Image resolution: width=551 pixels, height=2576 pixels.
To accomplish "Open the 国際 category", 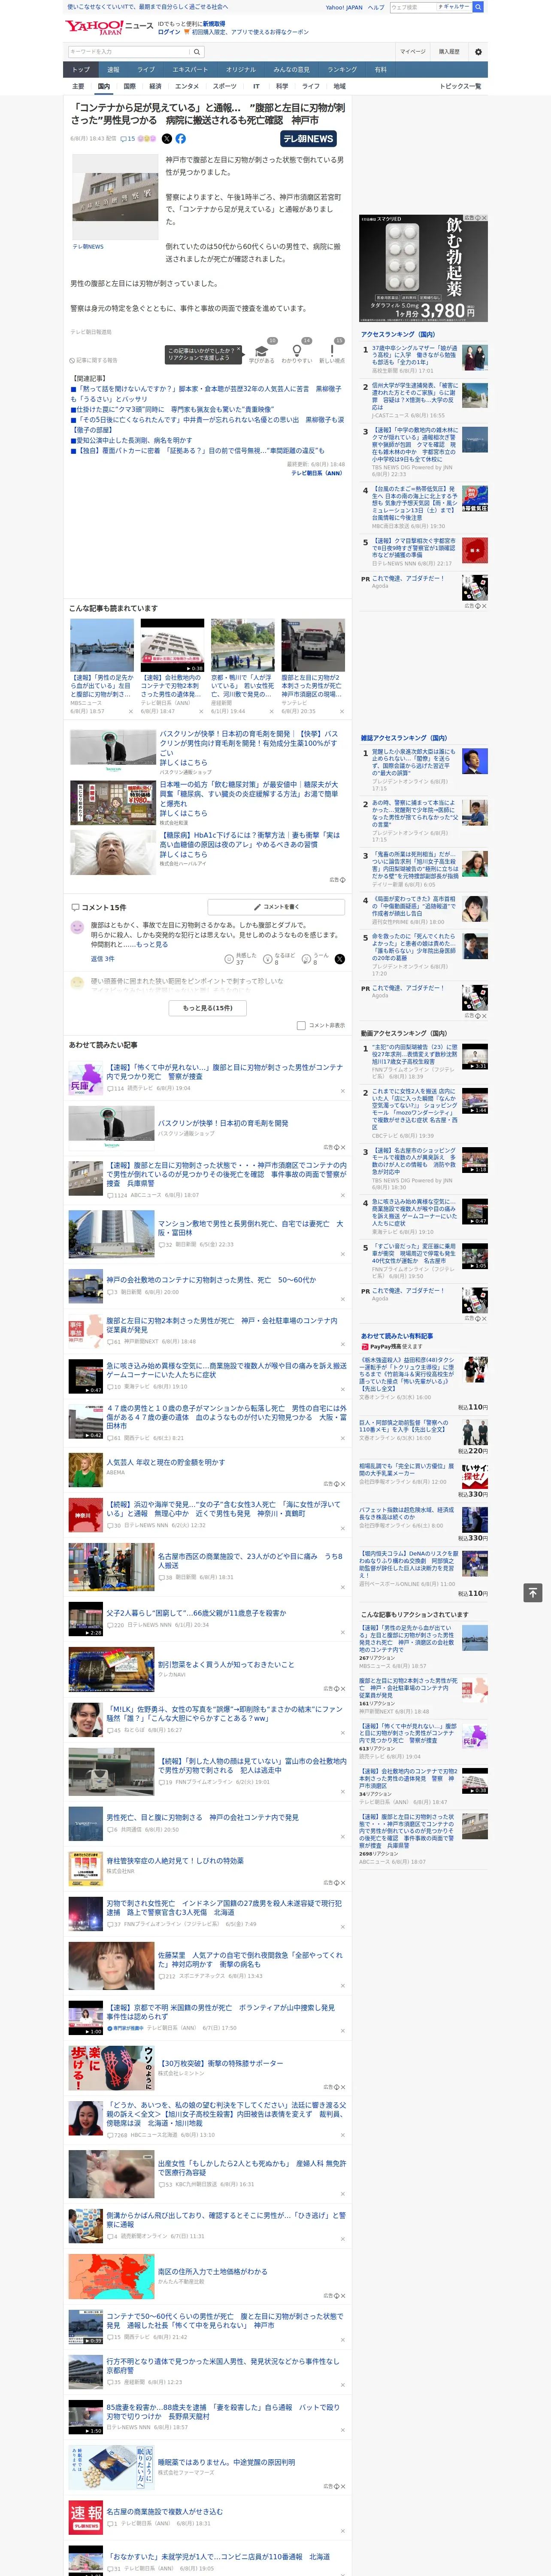I will [x=129, y=86].
